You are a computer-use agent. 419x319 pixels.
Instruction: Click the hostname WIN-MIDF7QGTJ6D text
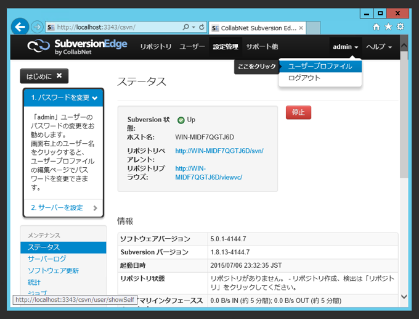coord(205,138)
